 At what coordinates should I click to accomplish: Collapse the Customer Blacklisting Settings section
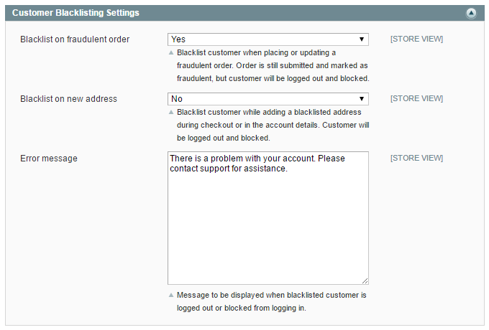[x=471, y=13]
